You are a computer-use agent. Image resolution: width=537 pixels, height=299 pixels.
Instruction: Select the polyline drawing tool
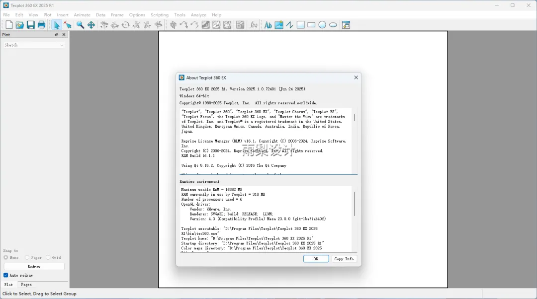(x=290, y=25)
